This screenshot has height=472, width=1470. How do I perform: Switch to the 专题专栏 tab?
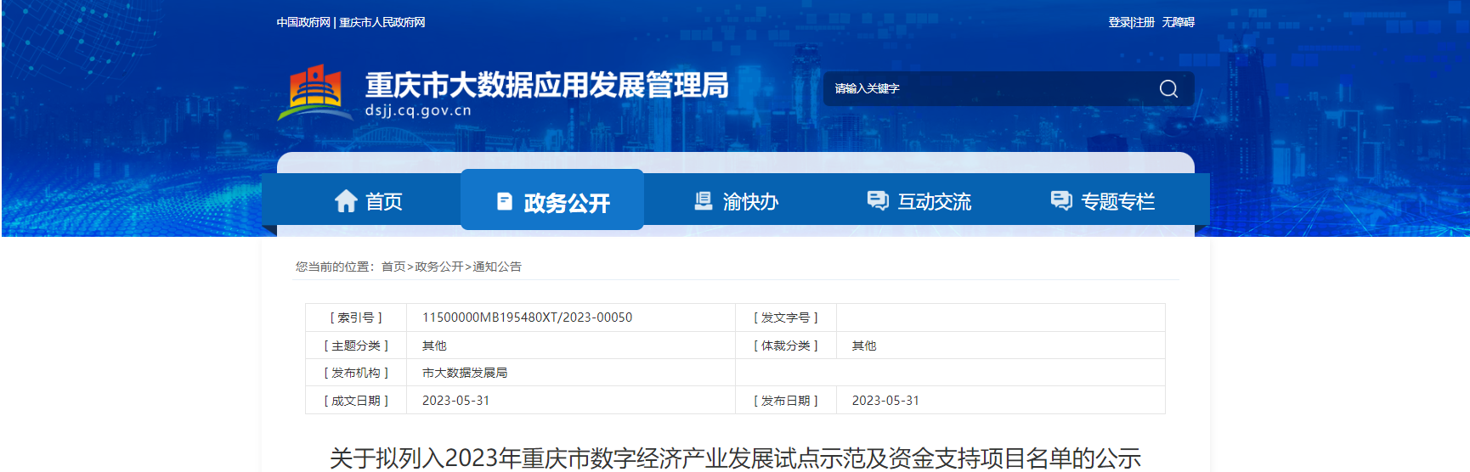(x=1117, y=202)
